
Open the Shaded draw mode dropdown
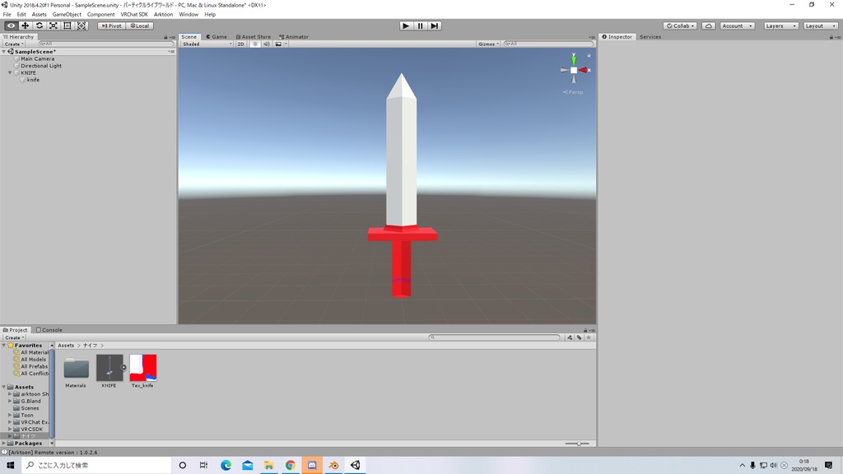pyautogui.click(x=207, y=44)
